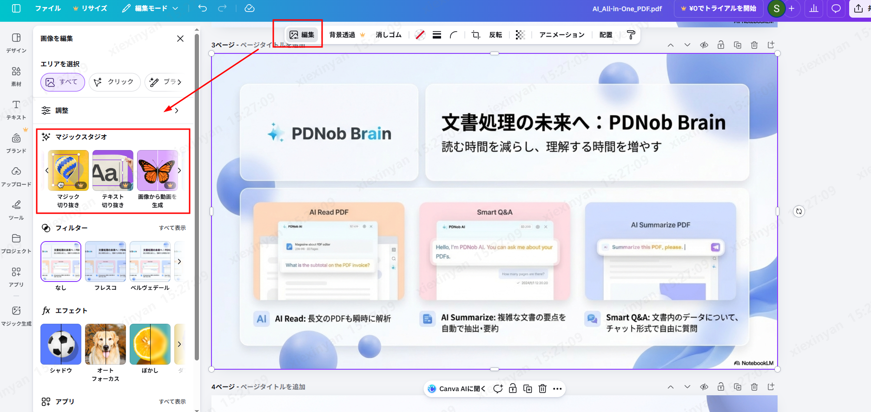Image resolution: width=871 pixels, height=412 pixels.
Task: Open the アップロード sidebar section
Action: (x=16, y=177)
